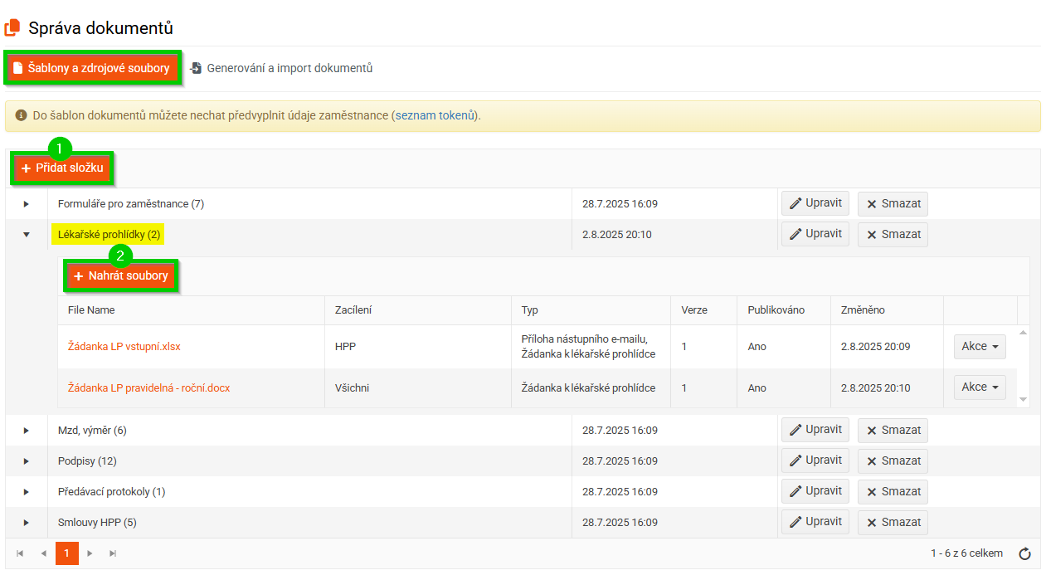Viewport: 1046px width, 575px height.
Task: Open Akce dropdown for Žádanka LP pravidelná
Action: point(980,387)
